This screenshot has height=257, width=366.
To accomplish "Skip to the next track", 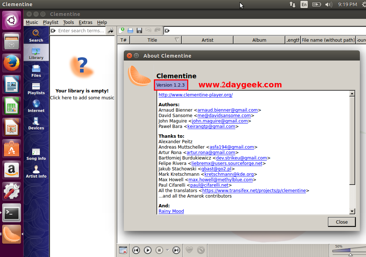I will [x=176, y=250].
